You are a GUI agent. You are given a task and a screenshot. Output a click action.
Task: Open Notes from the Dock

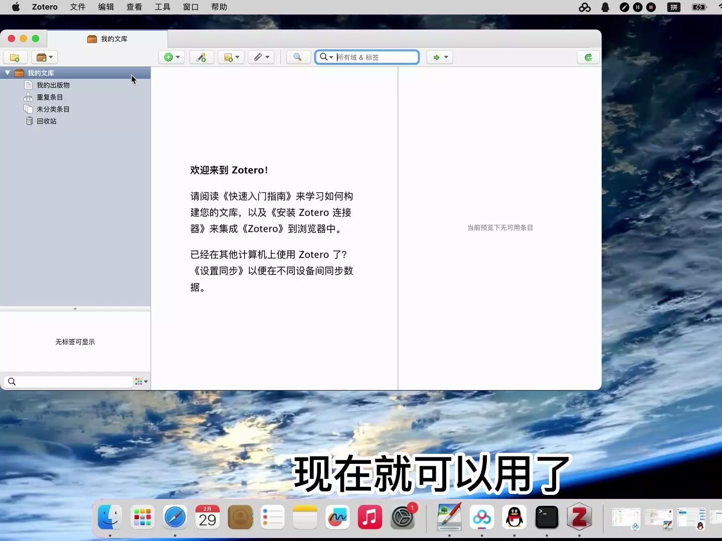point(305,517)
